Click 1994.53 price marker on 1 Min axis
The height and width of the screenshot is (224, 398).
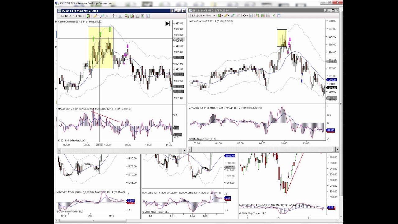(179, 58)
